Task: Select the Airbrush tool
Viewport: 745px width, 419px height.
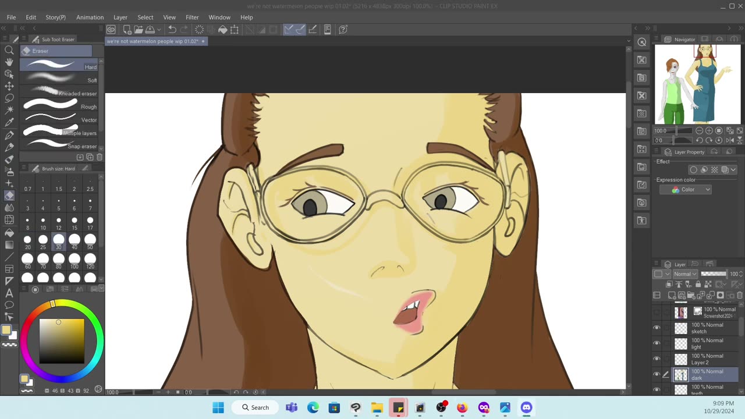Action: click(x=9, y=171)
